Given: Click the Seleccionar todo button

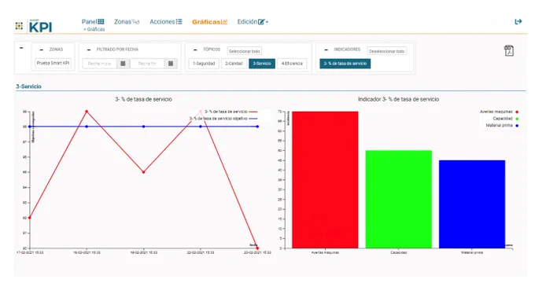Looking at the screenshot, I should (x=245, y=51).
